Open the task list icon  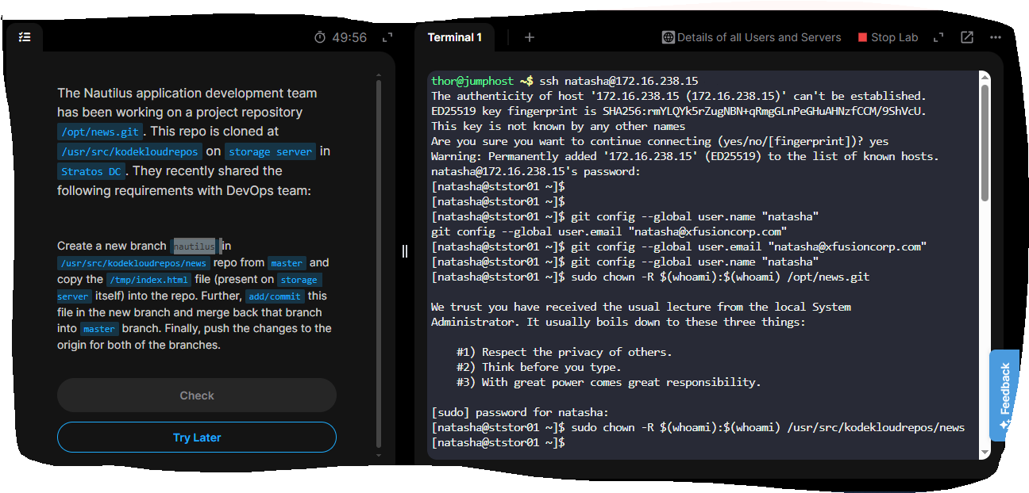(25, 37)
